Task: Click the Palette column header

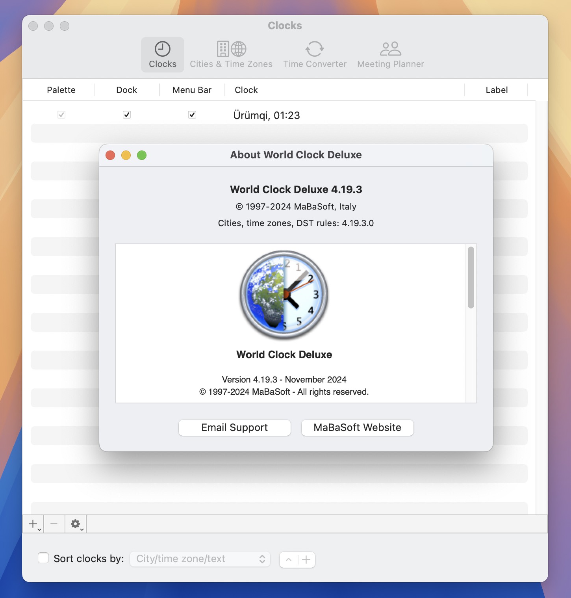Action: pyautogui.click(x=61, y=90)
